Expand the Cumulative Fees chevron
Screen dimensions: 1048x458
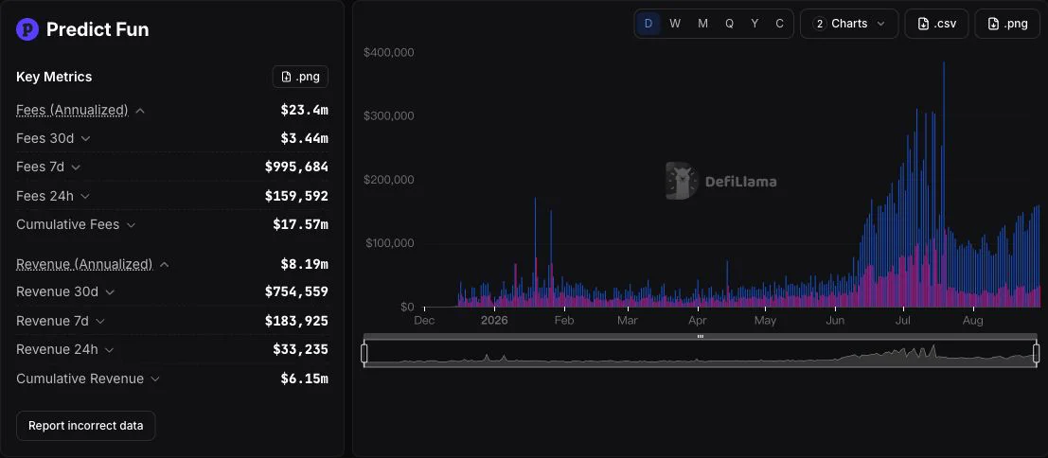tap(131, 225)
